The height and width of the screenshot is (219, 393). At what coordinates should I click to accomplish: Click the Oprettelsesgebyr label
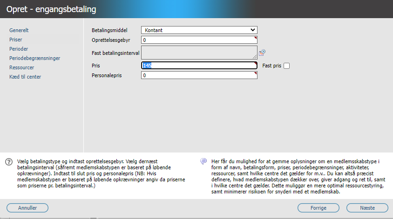click(111, 40)
